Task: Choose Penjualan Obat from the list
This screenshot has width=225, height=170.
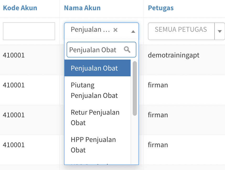Action: point(98,68)
